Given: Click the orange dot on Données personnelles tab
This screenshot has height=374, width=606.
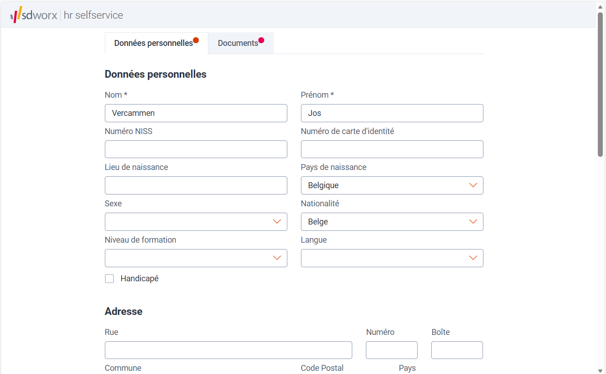Looking at the screenshot, I should 196,40.
